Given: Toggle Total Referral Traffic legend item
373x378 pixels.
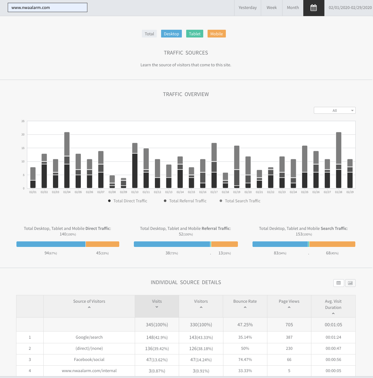Looking at the screenshot, I should click(x=185, y=201).
